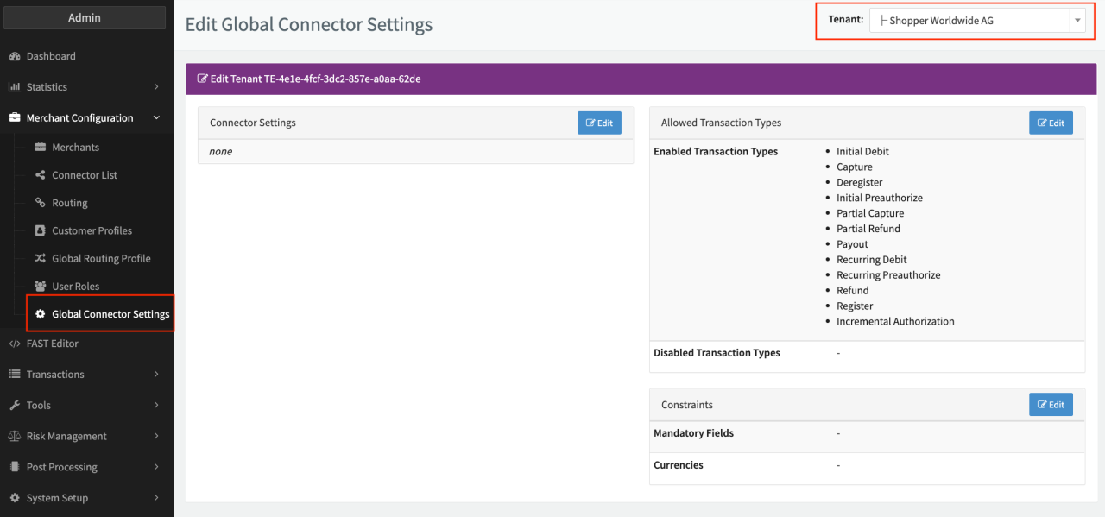
Task: Click the Customer Profiles contact icon
Action: [x=41, y=230]
